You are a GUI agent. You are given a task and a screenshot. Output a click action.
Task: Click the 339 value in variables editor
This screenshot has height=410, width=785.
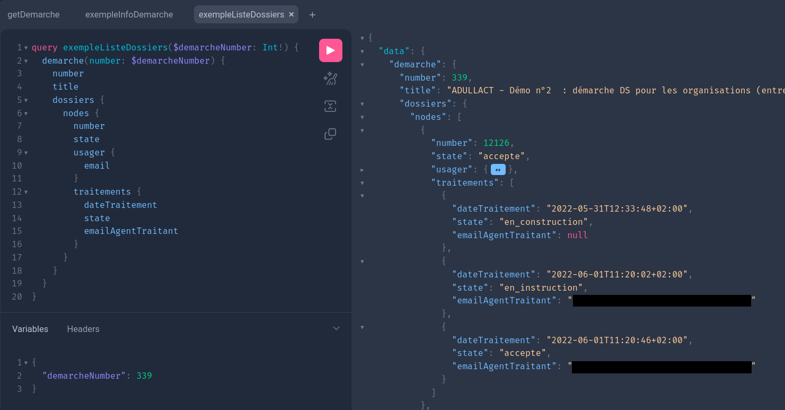coord(144,376)
